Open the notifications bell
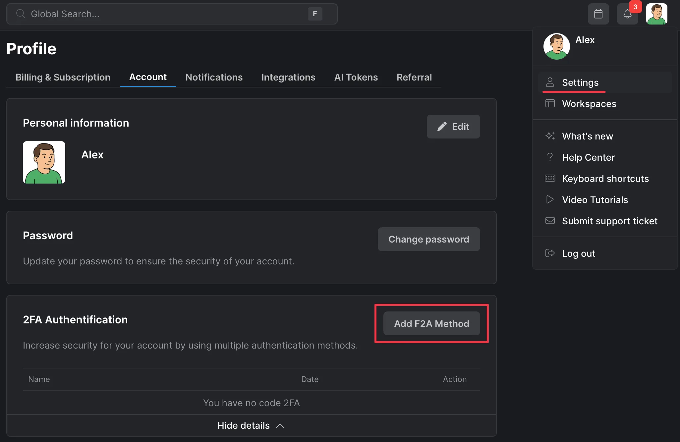The height and width of the screenshot is (442, 680). tap(627, 14)
